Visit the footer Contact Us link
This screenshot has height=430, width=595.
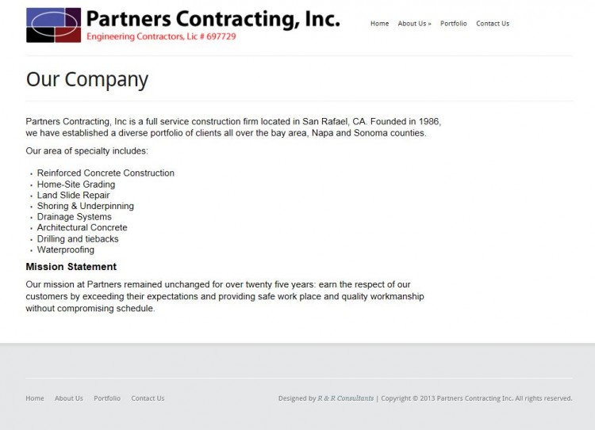(148, 398)
